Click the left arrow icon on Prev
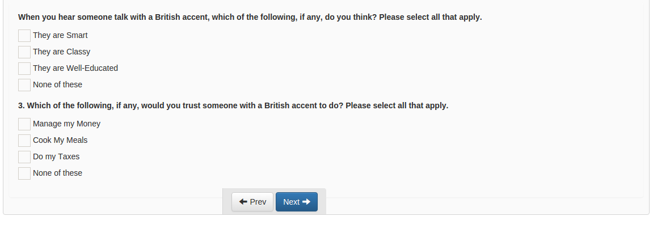The image size is (653, 233). click(x=243, y=202)
